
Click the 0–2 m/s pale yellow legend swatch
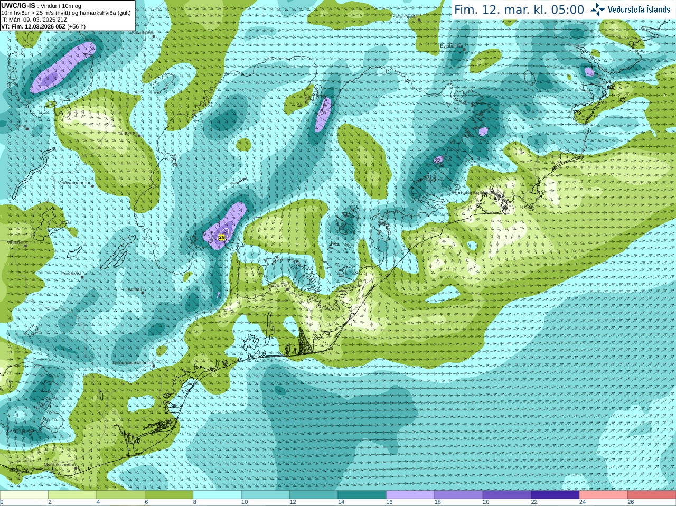click(24, 495)
